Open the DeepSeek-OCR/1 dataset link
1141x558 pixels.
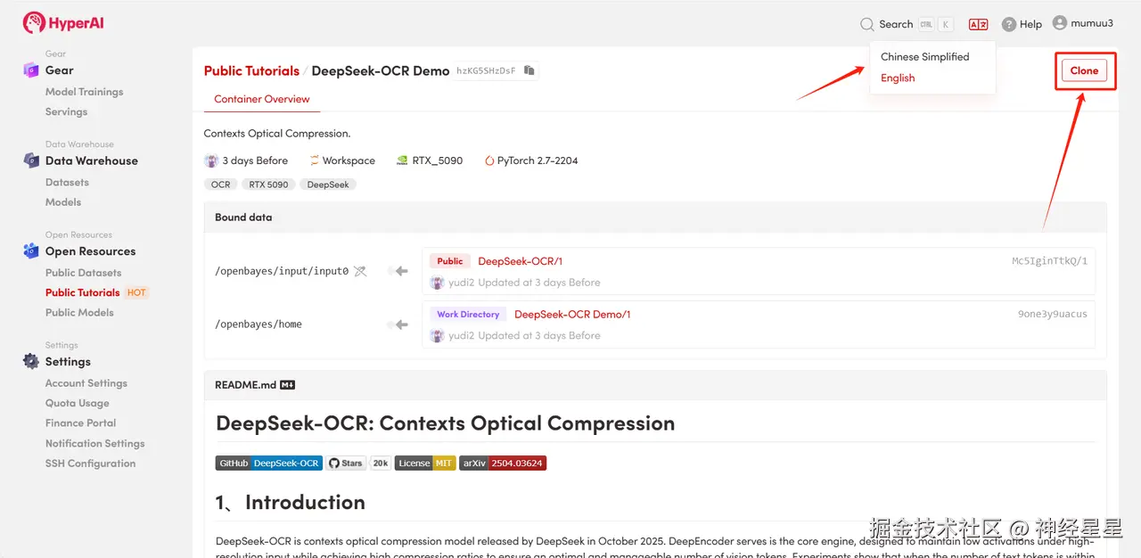[x=520, y=261]
